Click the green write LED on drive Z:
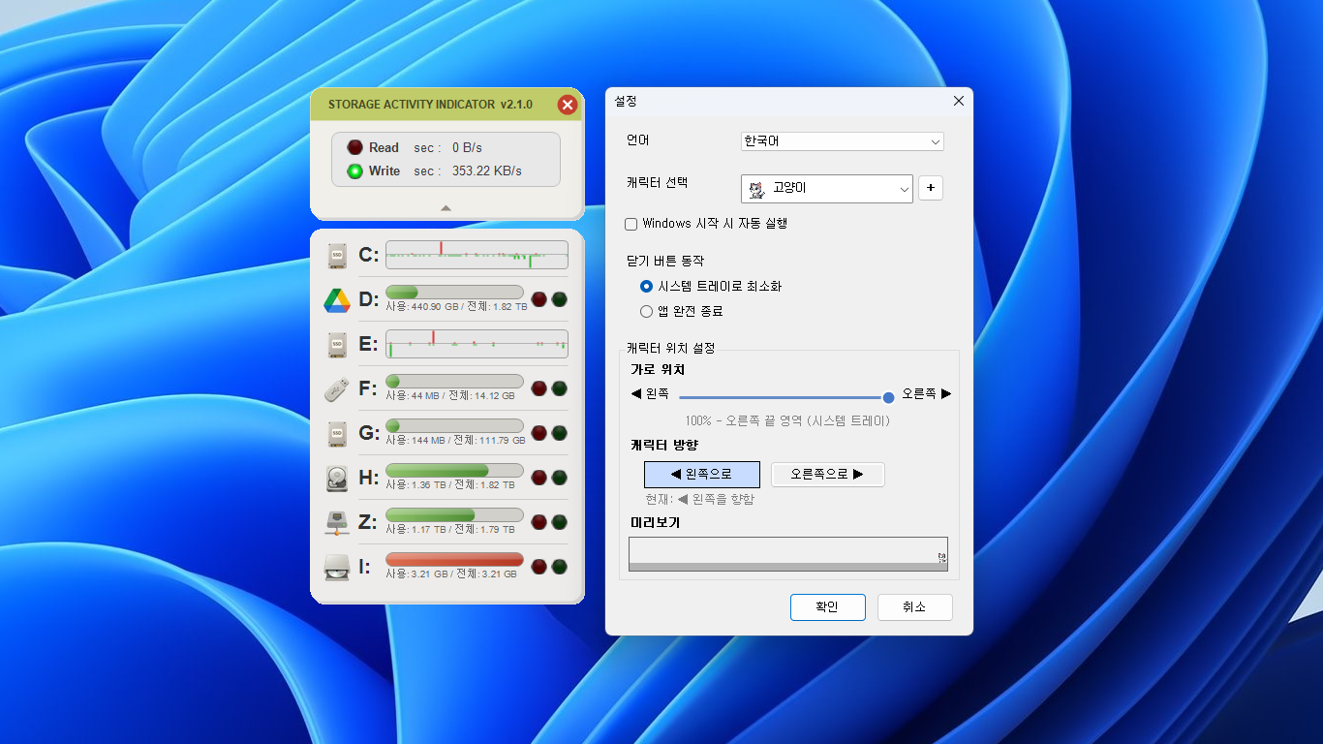Screen dimensions: 1323x744 [560, 522]
